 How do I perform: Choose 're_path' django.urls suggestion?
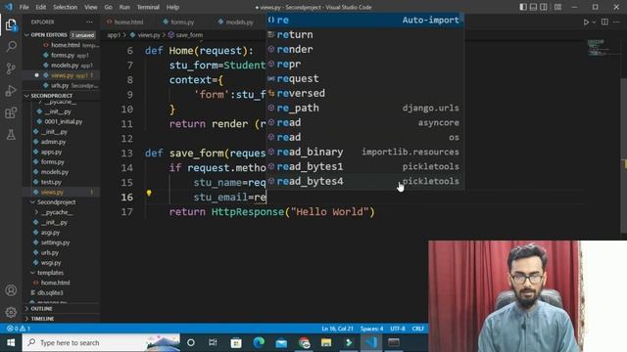(365, 109)
